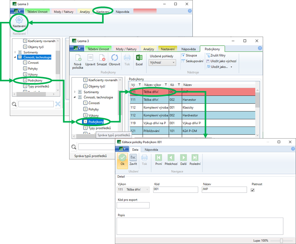Click into the Kód pro export field

tap(133, 205)
